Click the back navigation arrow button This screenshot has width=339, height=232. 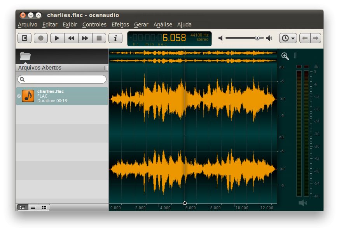pyautogui.click(x=305, y=38)
